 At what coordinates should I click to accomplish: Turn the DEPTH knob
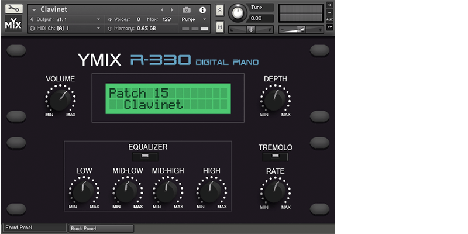275,100
